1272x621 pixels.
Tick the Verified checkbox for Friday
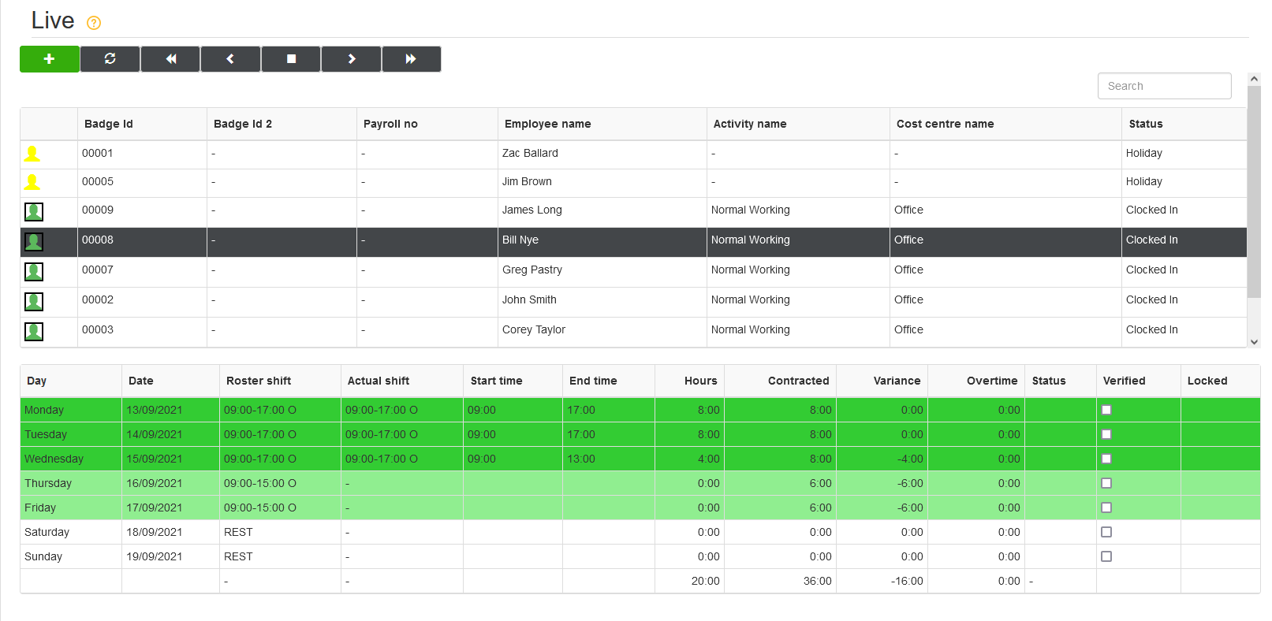coord(1106,508)
